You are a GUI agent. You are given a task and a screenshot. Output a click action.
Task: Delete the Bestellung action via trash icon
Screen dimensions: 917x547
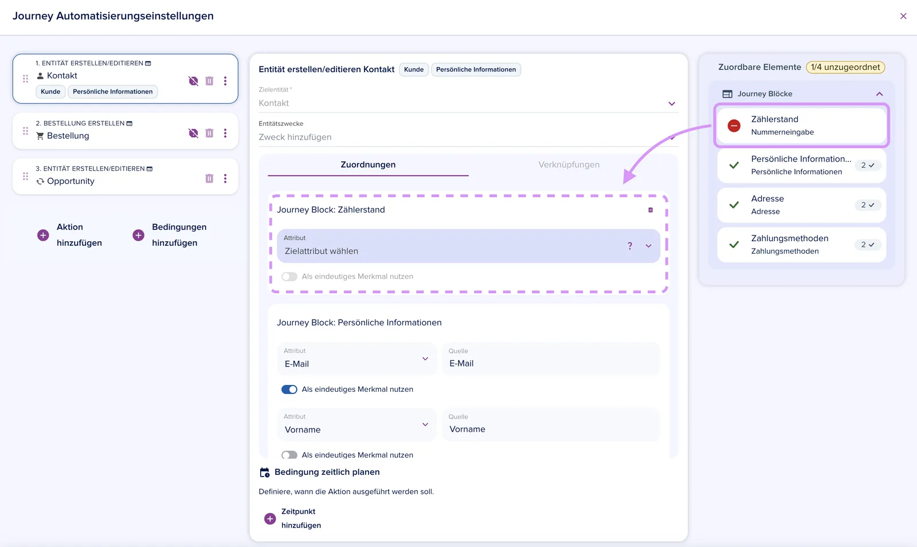(209, 133)
